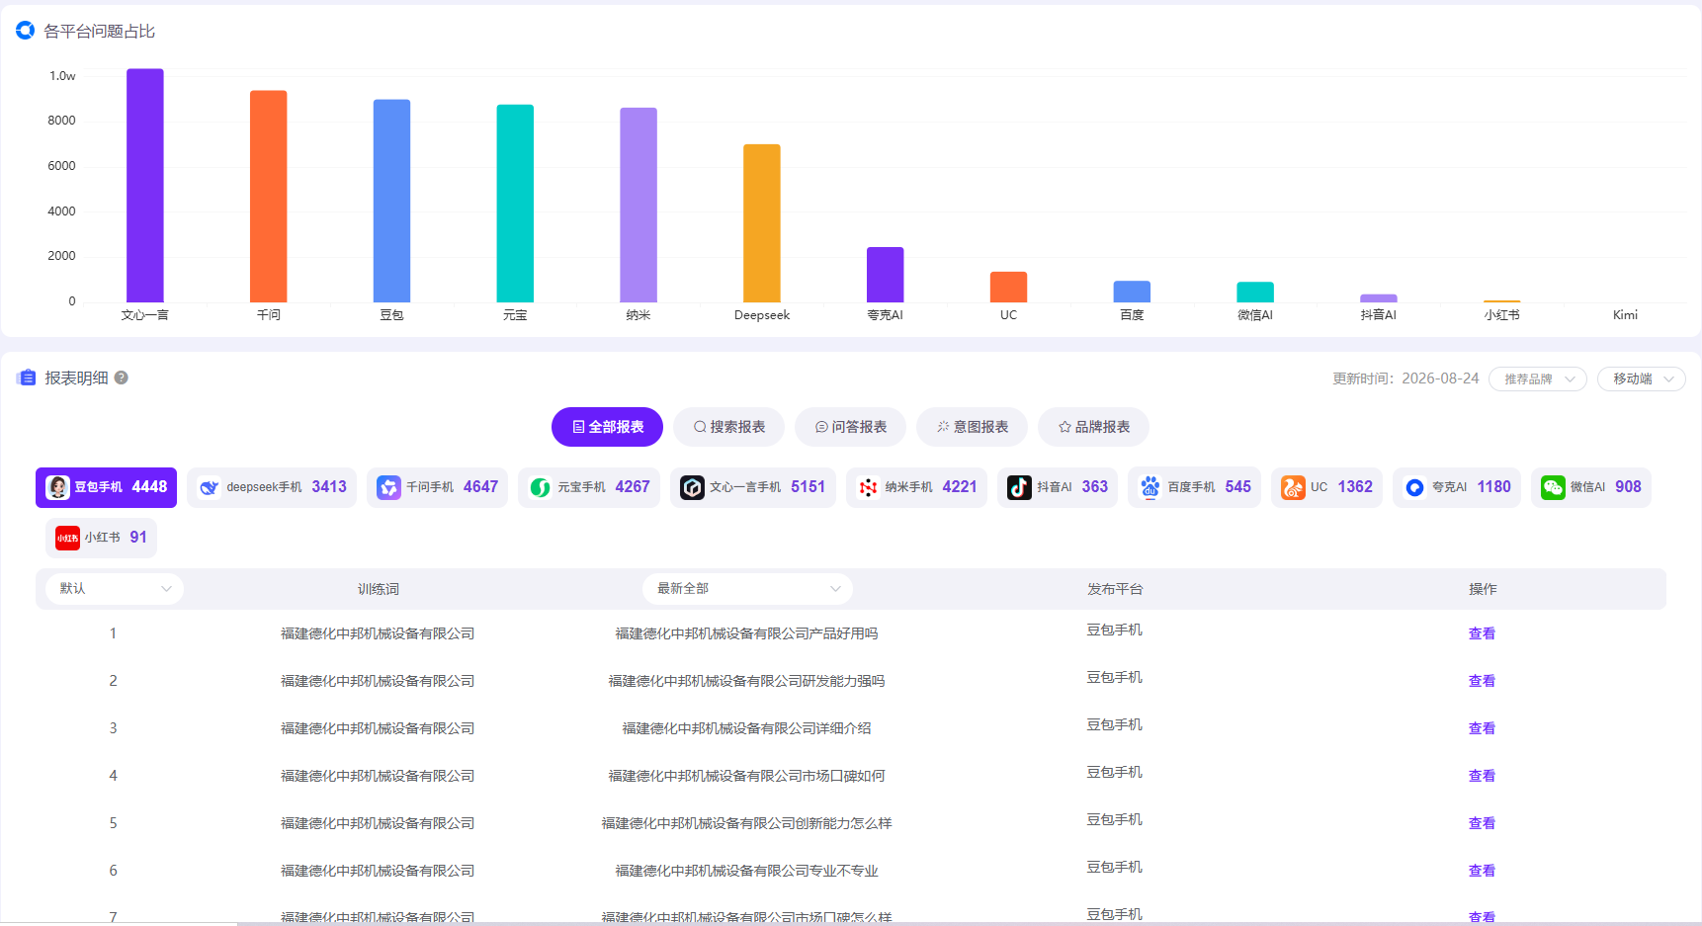Click the help question mark beside 报表明细

(122, 378)
